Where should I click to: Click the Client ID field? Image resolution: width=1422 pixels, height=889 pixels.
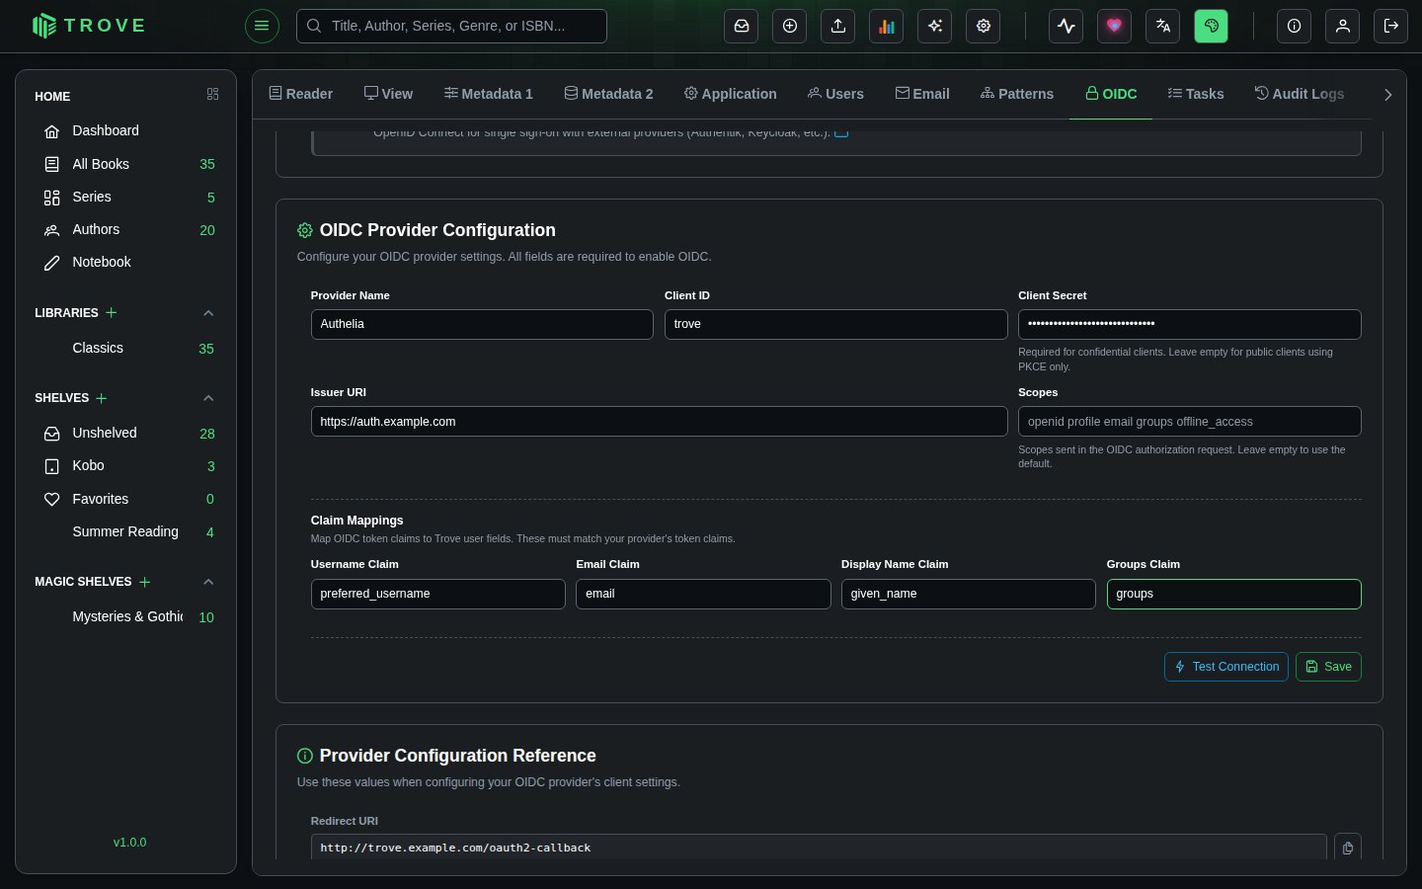835,324
